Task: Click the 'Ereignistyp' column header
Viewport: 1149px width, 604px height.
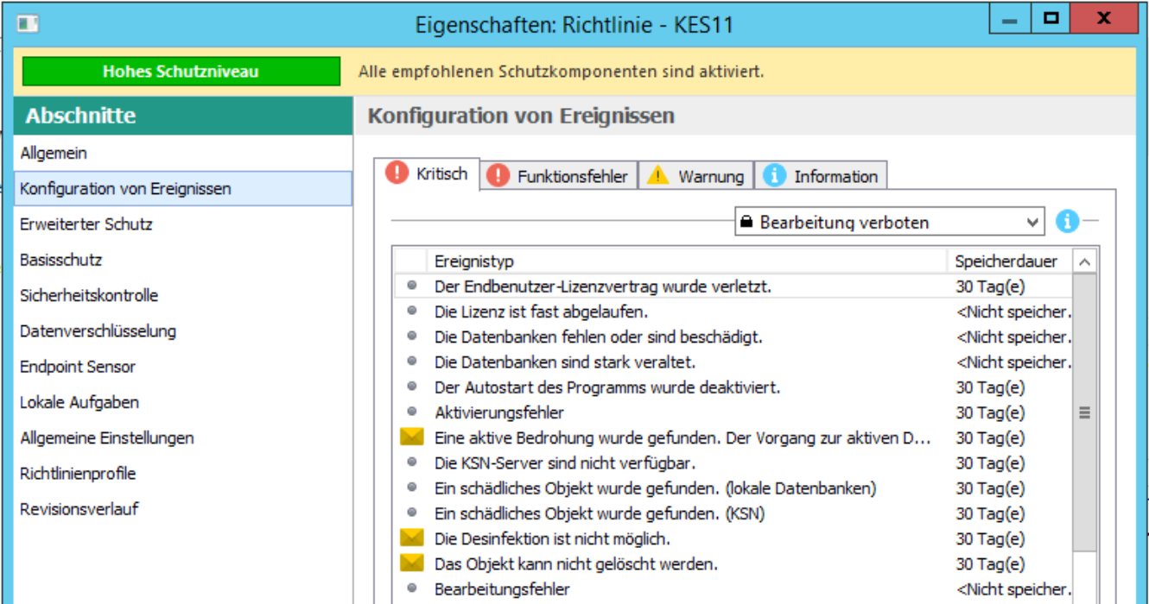Action: click(687, 261)
